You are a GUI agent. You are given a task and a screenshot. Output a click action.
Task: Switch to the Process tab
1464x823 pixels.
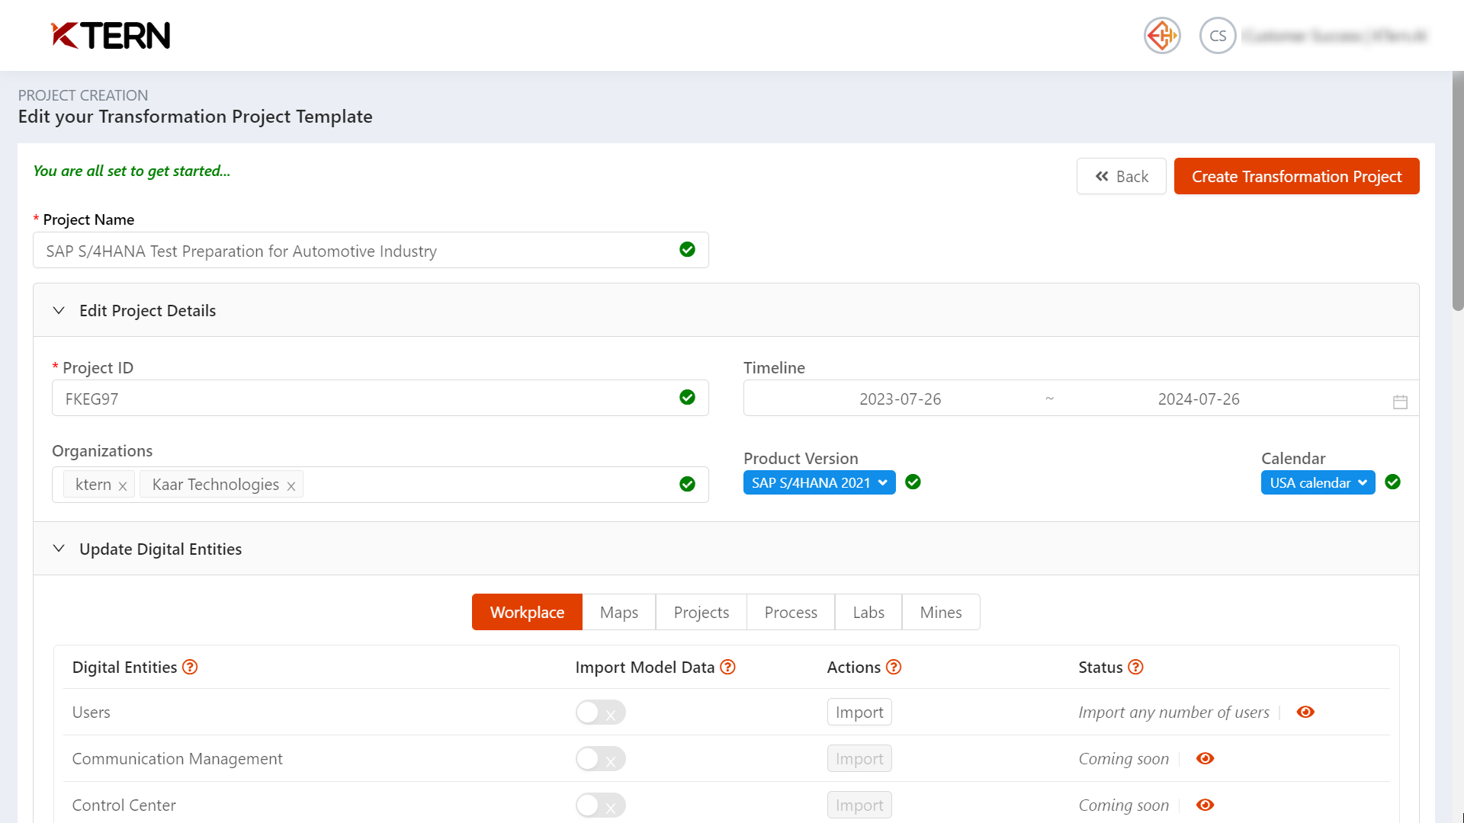pyautogui.click(x=791, y=612)
